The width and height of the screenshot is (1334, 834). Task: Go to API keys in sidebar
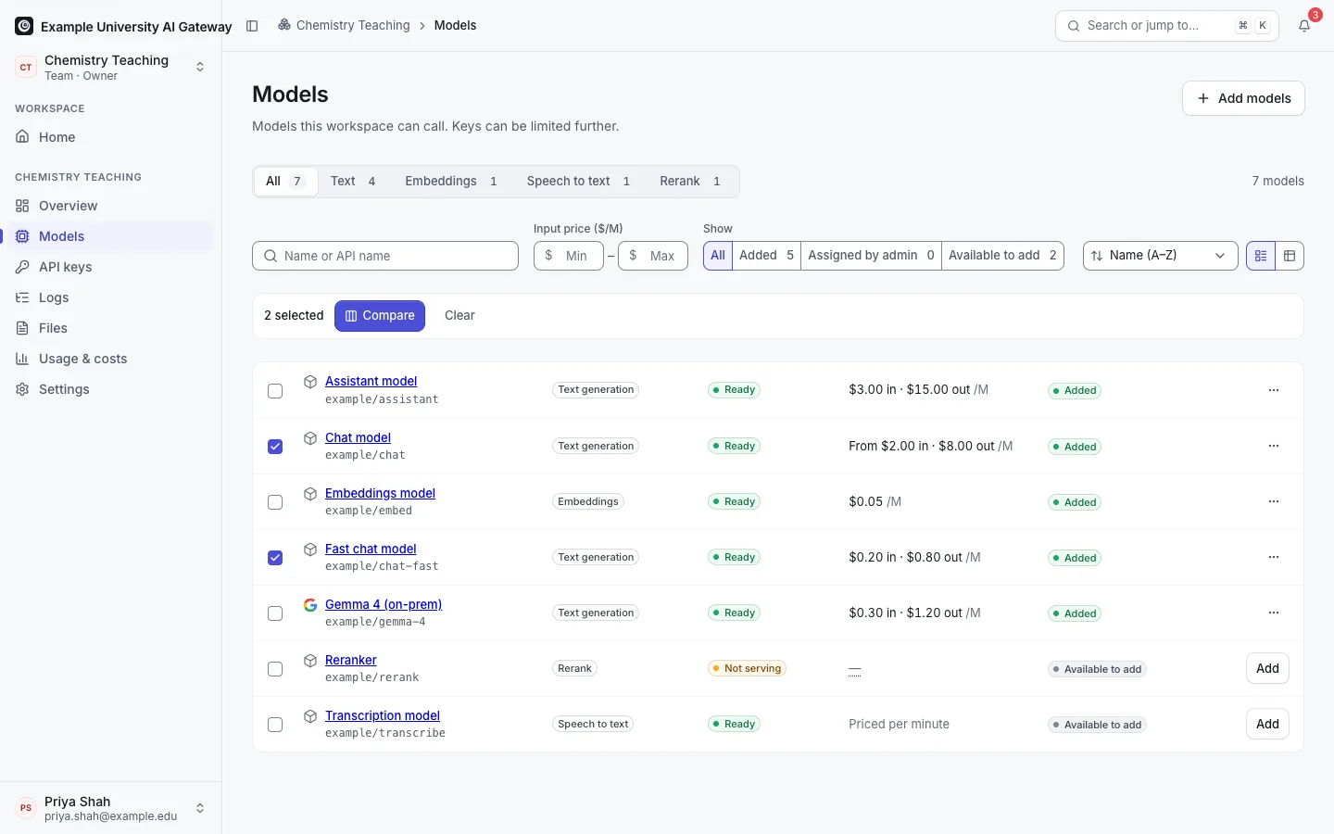coord(110,267)
